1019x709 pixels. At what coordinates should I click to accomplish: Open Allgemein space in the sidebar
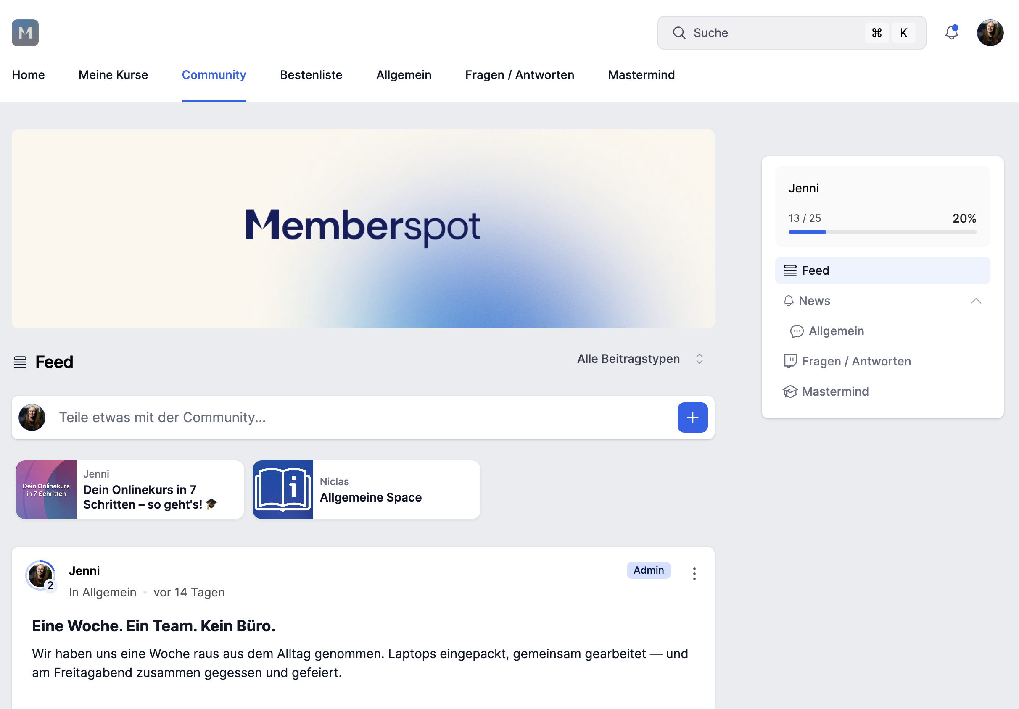(x=836, y=331)
